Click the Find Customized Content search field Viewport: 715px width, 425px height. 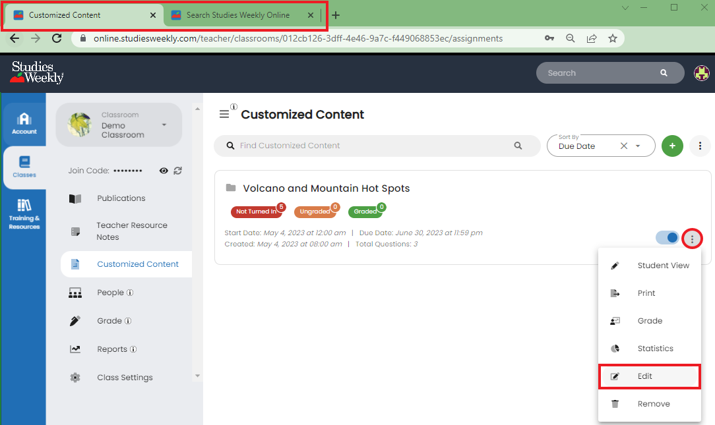pyautogui.click(x=373, y=146)
